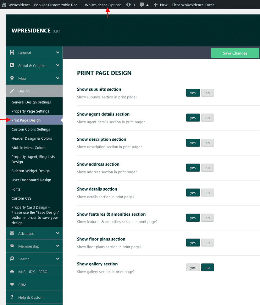Click the Save Changes button
The height and width of the screenshot is (305, 260).
tap(235, 53)
